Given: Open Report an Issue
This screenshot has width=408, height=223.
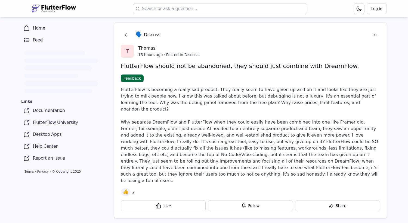Looking at the screenshot, I should pos(49,158).
